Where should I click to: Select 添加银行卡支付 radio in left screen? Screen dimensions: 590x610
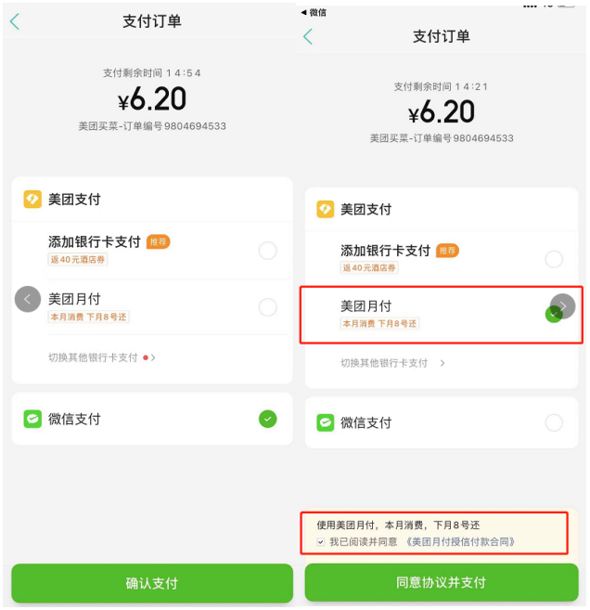(x=267, y=250)
